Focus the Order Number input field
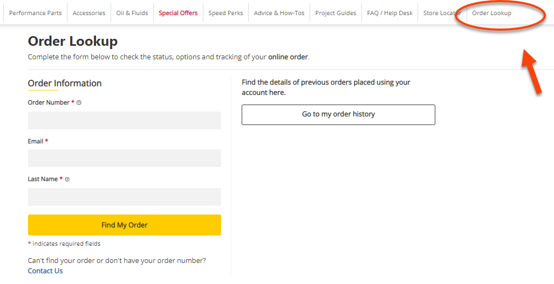The height and width of the screenshot is (284, 554). pyautogui.click(x=125, y=120)
